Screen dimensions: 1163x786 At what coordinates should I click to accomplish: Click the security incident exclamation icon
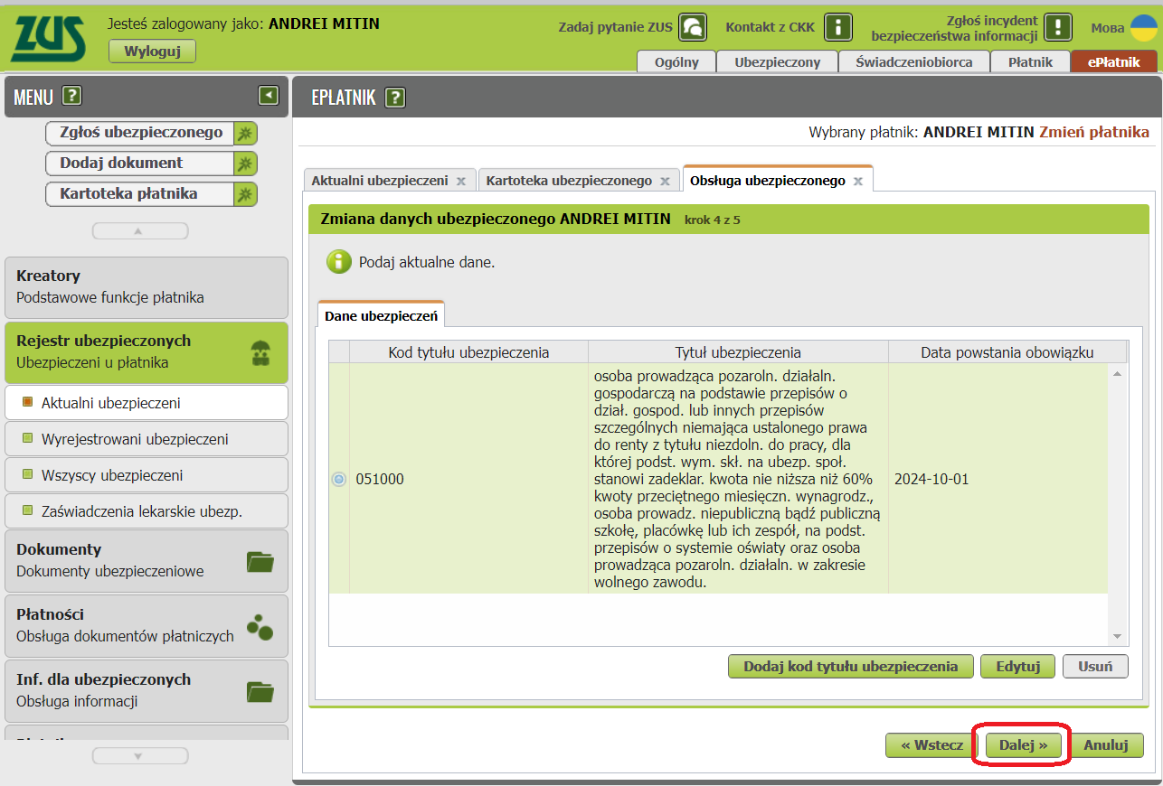(1057, 27)
